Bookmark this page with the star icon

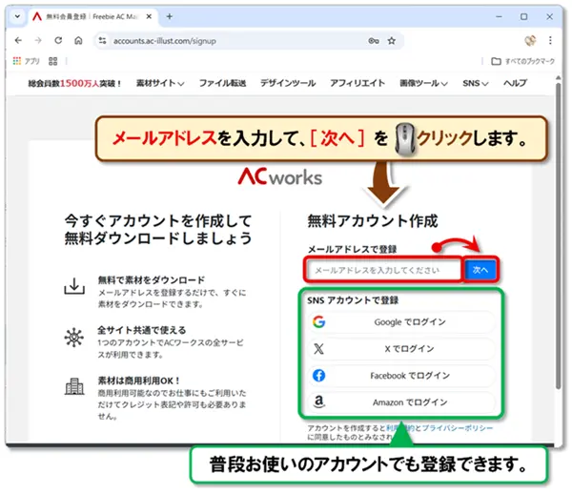pos(392,40)
